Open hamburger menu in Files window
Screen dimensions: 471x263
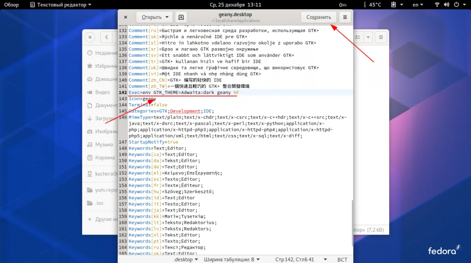(x=381, y=37)
